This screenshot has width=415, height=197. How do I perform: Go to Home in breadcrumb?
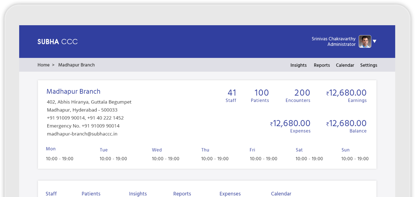43,65
